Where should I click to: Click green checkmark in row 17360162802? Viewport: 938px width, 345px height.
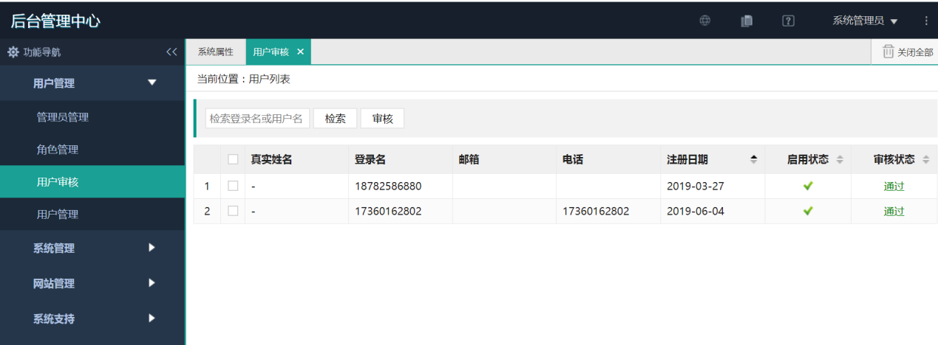click(x=808, y=211)
